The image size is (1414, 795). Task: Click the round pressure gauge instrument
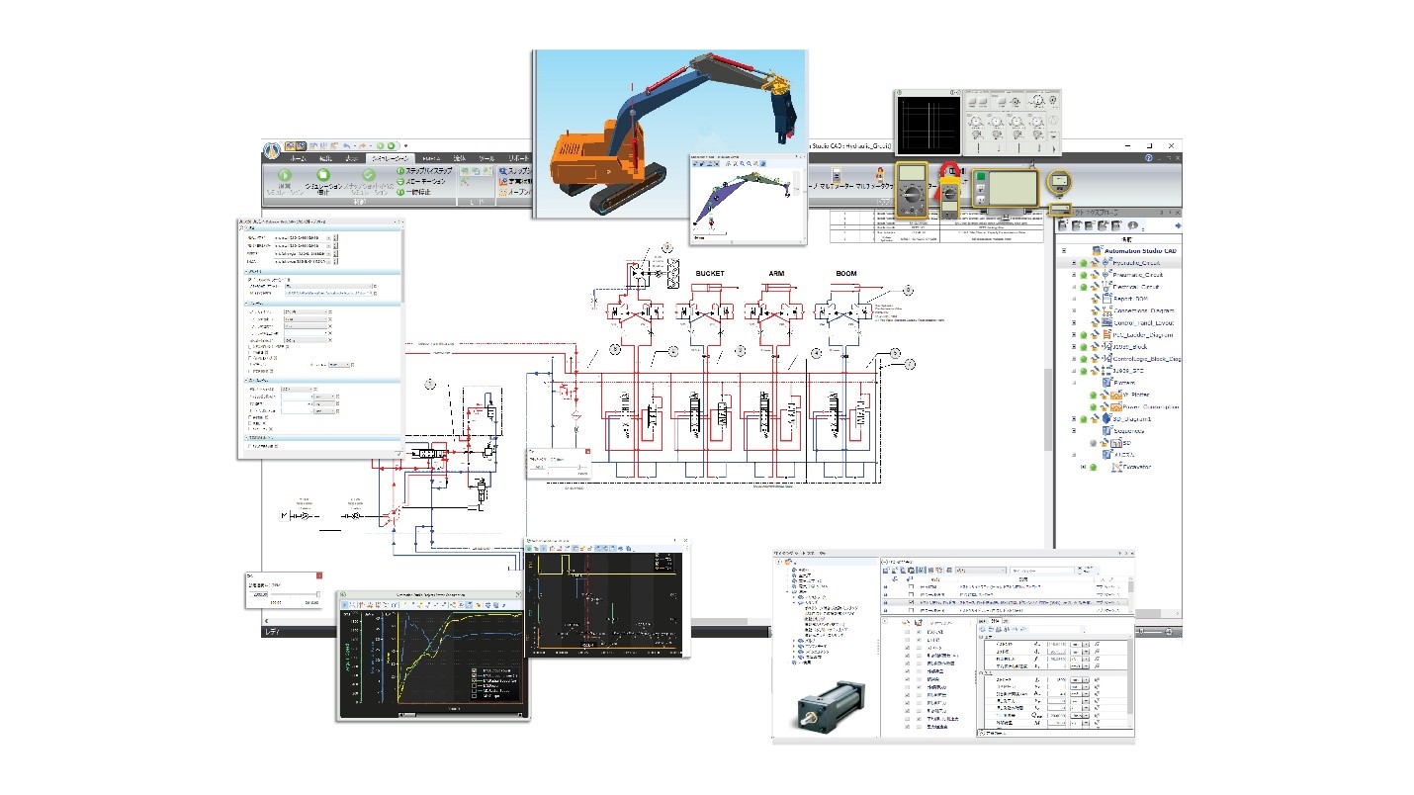[x=1059, y=183]
